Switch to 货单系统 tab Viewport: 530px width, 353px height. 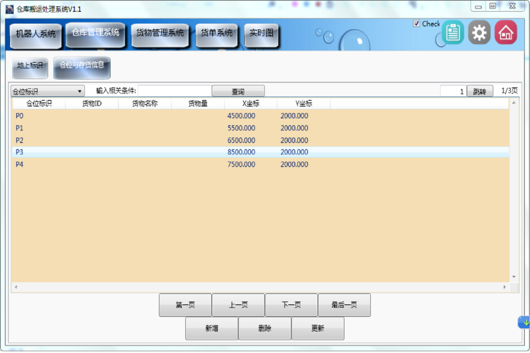pos(217,35)
